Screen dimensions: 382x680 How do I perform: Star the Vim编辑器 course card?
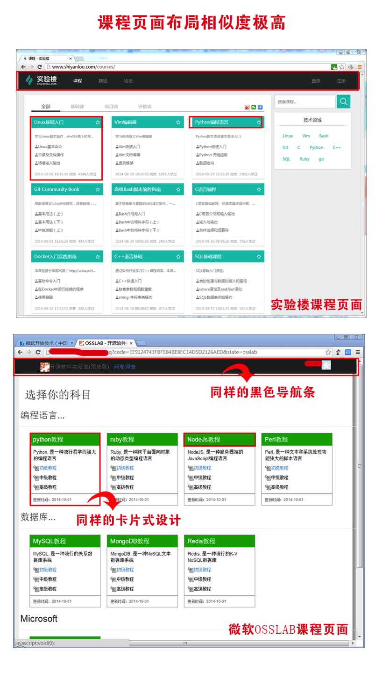[178, 123]
